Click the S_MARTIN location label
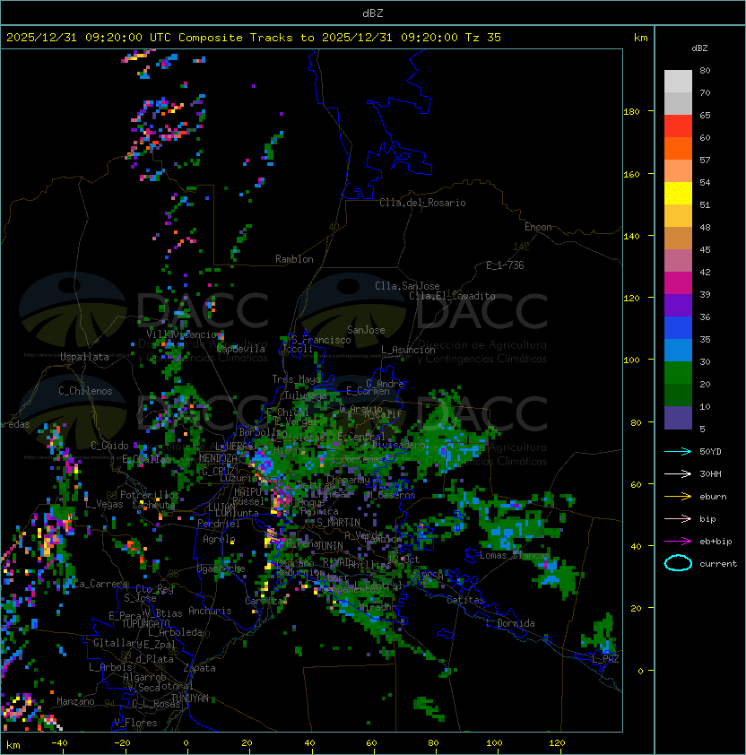This screenshot has width=746, height=755. point(339,523)
